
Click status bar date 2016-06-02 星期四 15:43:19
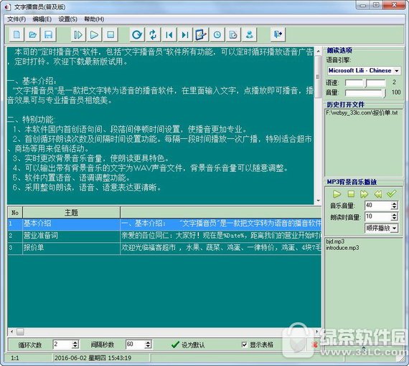point(93,358)
